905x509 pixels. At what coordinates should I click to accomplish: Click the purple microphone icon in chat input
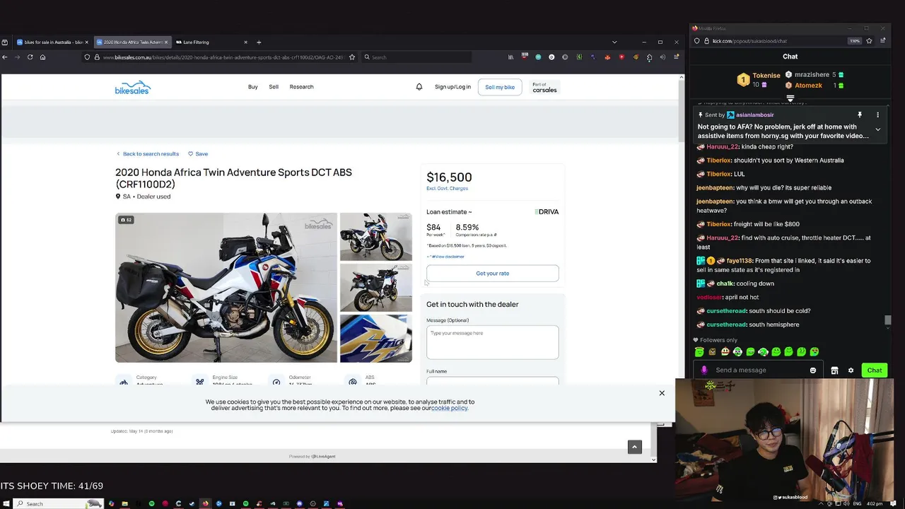pos(703,370)
